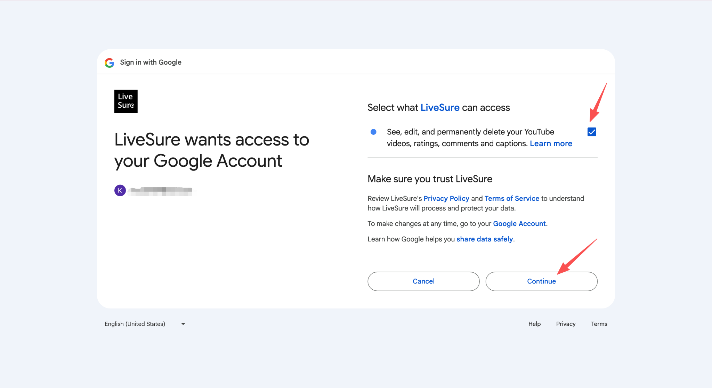Open the share data safely link
The height and width of the screenshot is (388, 712).
tap(485, 239)
